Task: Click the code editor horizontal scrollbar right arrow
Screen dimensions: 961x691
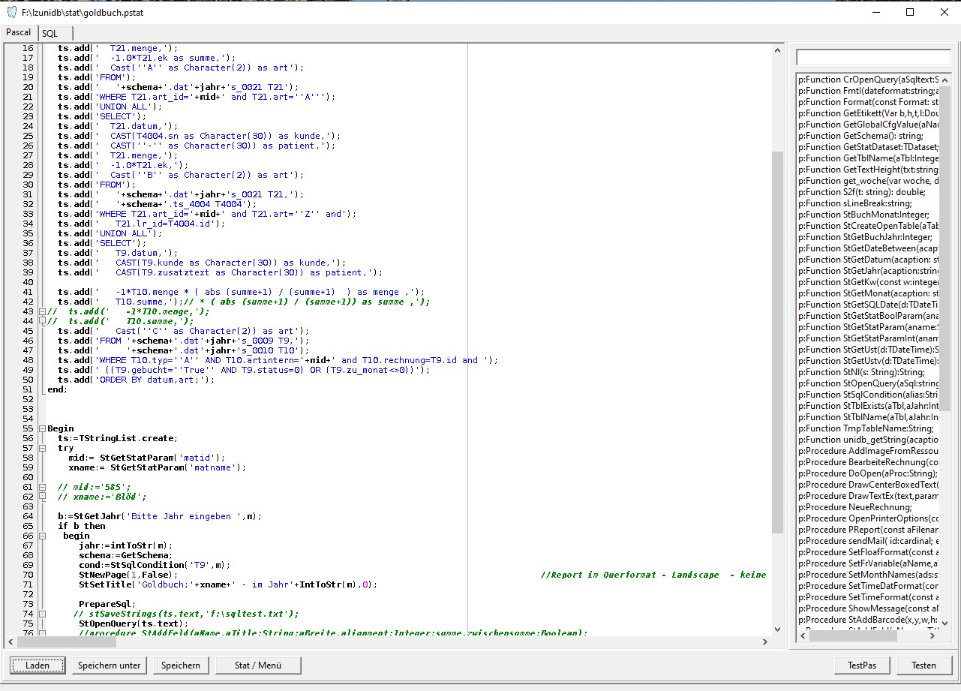Action: coord(765,642)
